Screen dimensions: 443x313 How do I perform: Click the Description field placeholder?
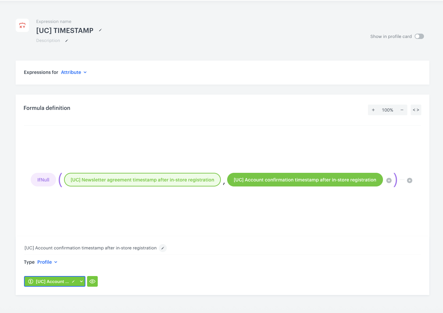[48, 41]
